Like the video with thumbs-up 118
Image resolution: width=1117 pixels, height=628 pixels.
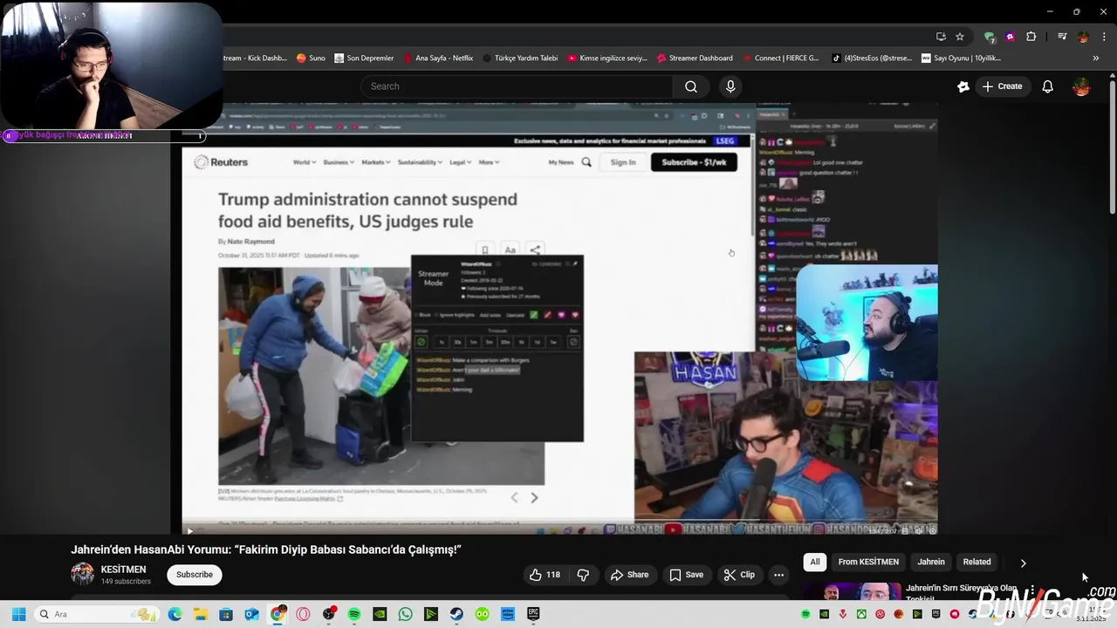[545, 575]
